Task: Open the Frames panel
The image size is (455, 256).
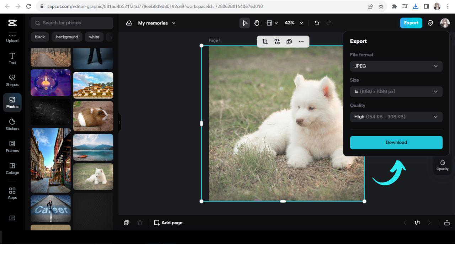Action: (x=12, y=146)
